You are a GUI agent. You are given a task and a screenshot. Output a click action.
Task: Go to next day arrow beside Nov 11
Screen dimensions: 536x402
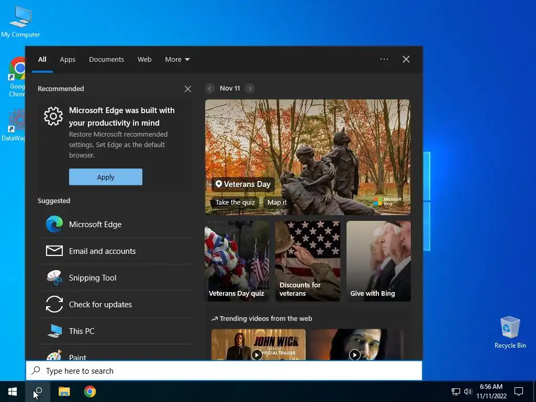(250, 88)
